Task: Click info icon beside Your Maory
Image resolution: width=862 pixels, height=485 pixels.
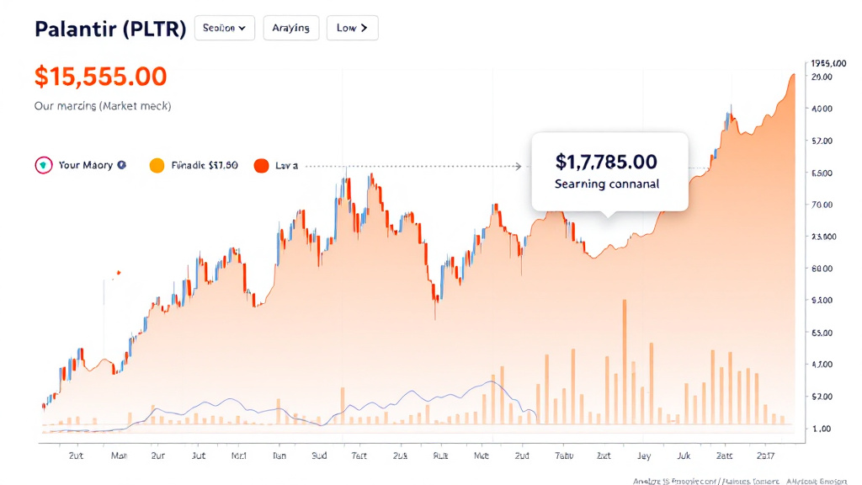Action: tap(122, 165)
